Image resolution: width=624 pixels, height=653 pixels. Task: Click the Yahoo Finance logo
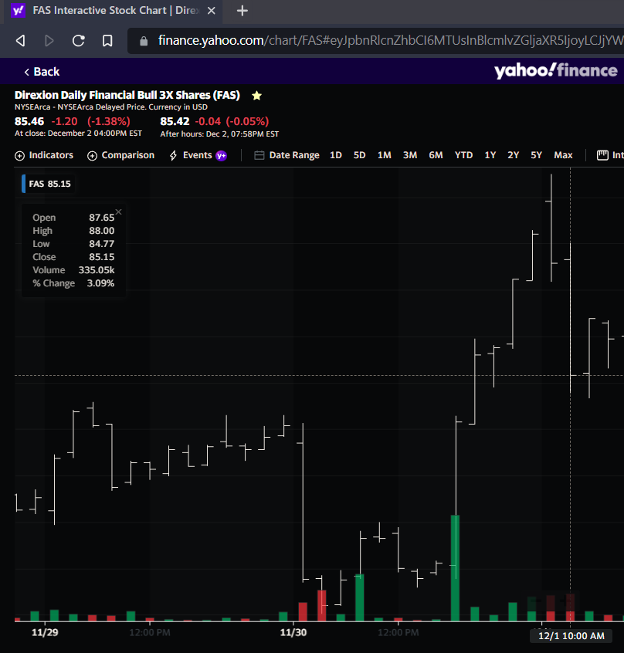556,71
